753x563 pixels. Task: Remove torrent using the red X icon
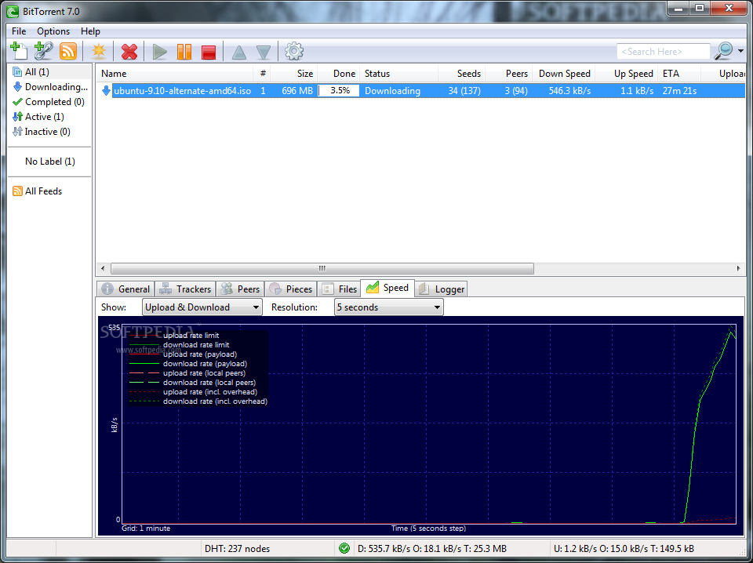pos(129,52)
